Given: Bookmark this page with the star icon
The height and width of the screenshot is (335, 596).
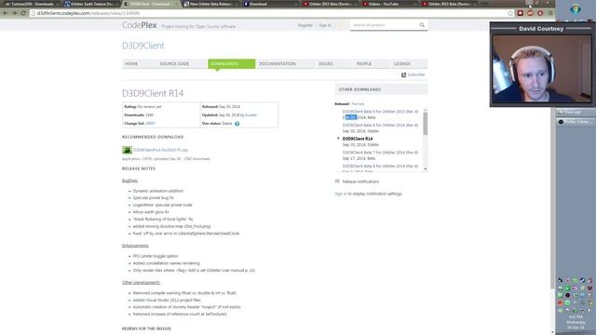Looking at the screenshot, I should (510, 13).
